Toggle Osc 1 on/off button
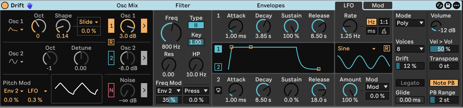The height and width of the screenshot is (108, 463). [111, 26]
